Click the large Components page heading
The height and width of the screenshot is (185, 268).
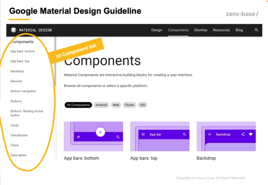point(102,61)
